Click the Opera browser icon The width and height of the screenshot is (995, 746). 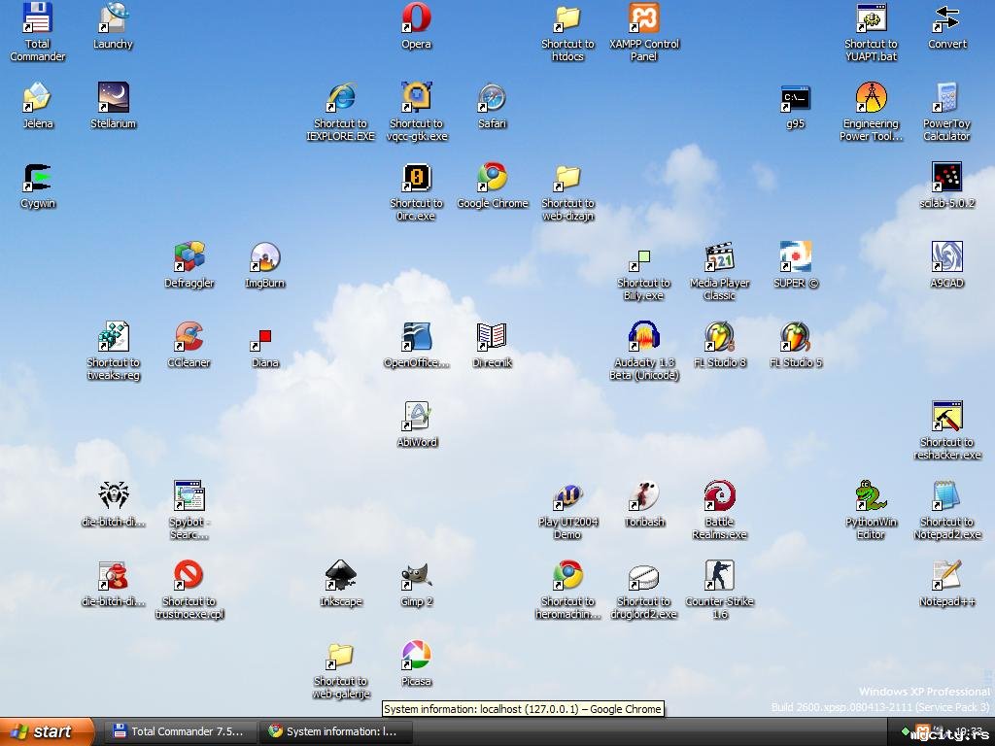(416, 18)
